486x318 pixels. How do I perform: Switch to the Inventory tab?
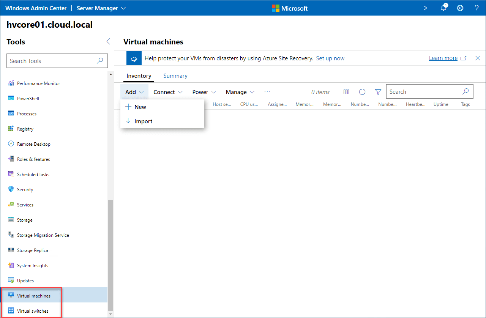point(139,76)
